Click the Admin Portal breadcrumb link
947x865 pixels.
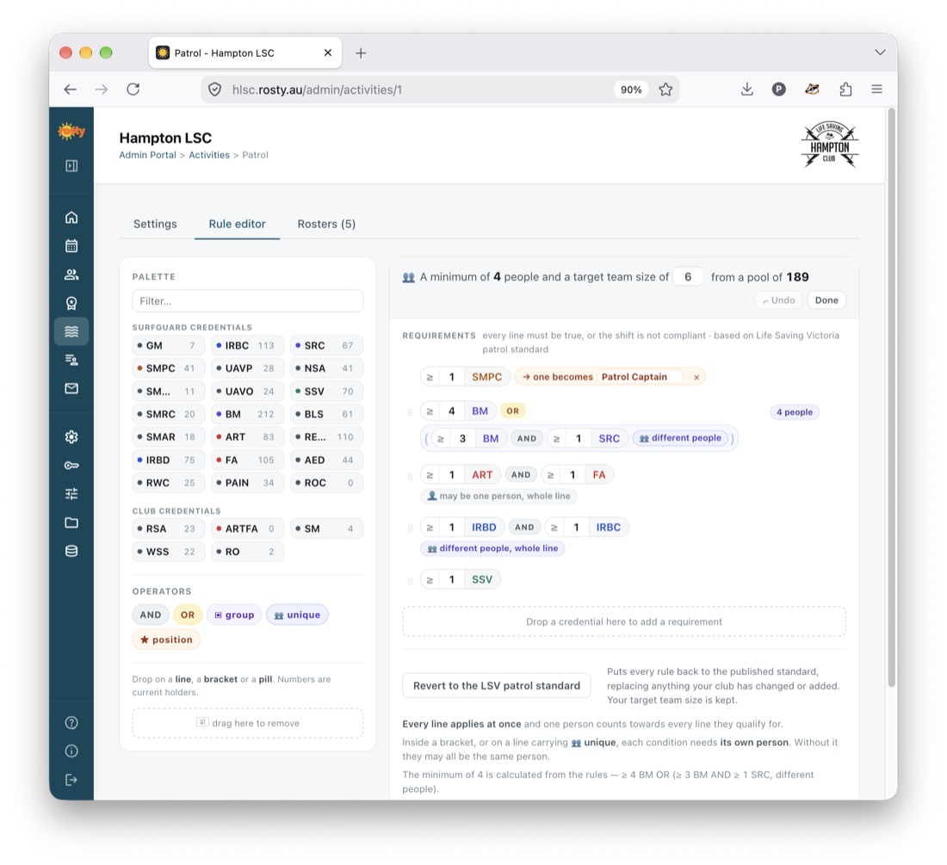click(147, 155)
